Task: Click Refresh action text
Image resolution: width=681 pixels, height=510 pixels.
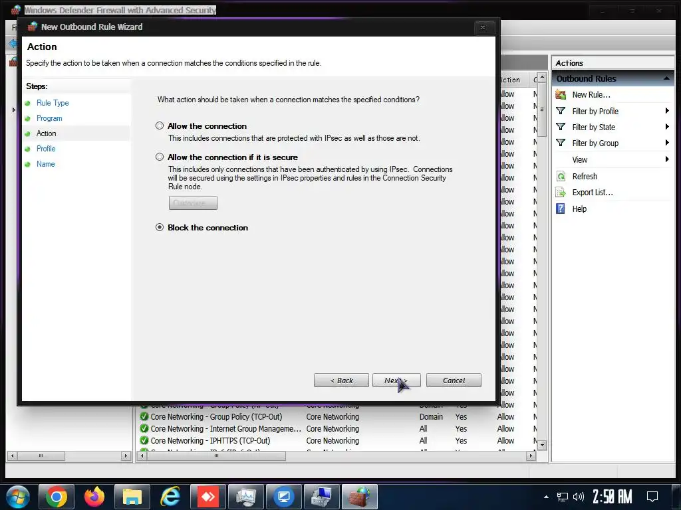Action: pos(585,176)
